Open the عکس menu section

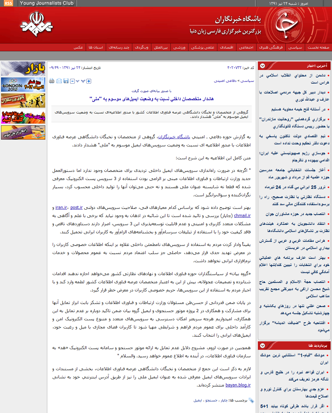point(79,48)
